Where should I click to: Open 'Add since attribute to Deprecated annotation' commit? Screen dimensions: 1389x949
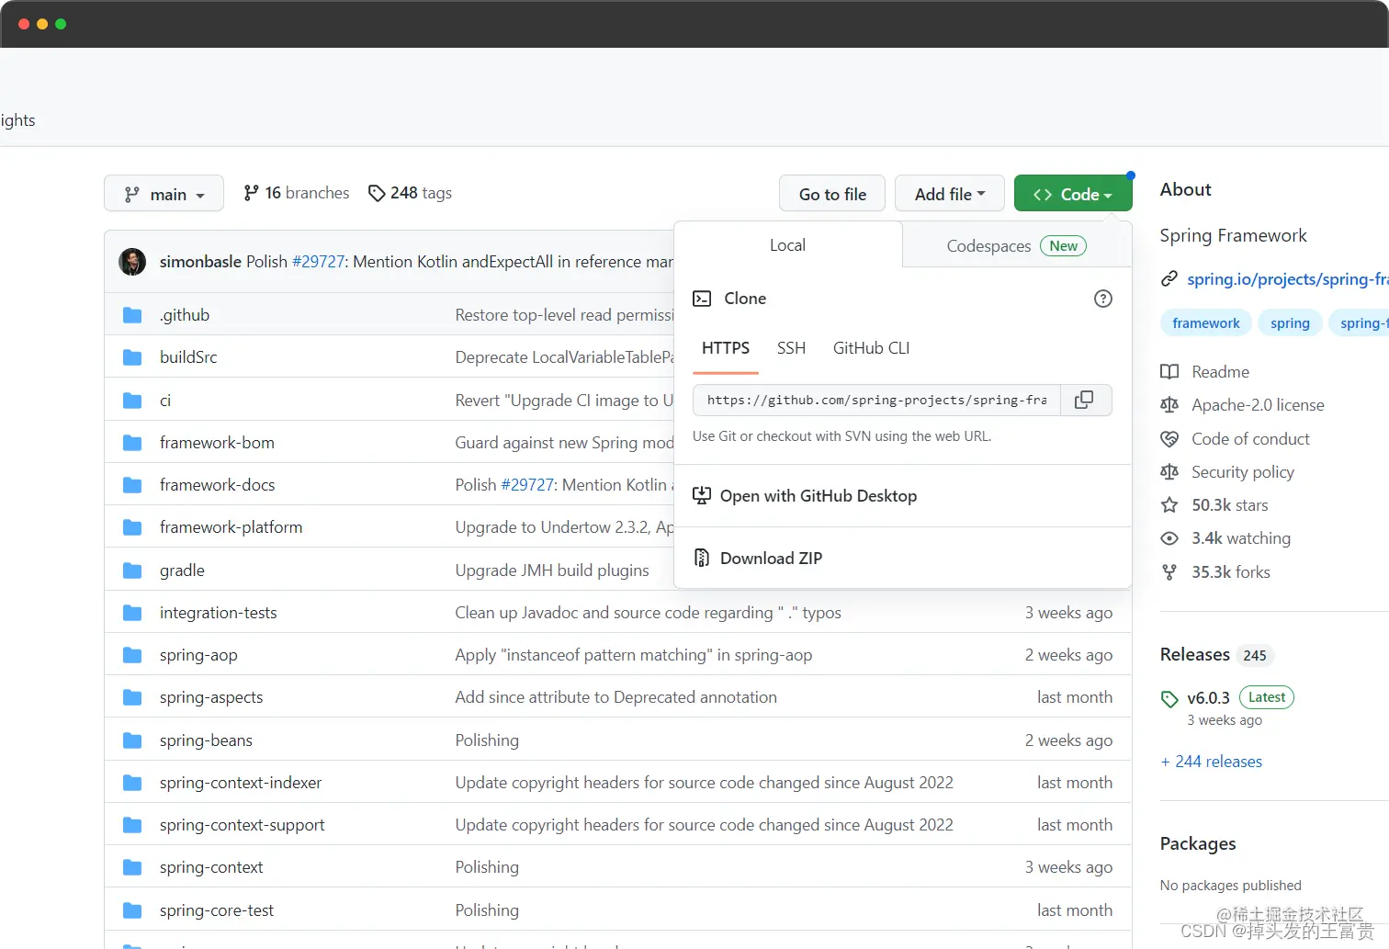616,697
